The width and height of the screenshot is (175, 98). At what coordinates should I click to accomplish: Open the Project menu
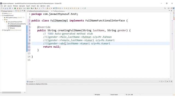33,6
